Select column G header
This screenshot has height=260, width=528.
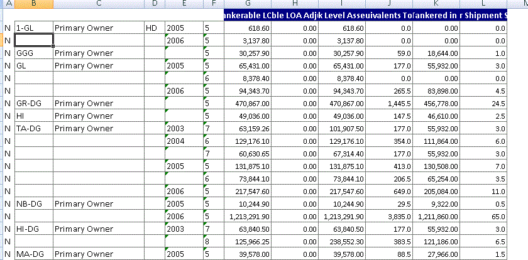248,4
